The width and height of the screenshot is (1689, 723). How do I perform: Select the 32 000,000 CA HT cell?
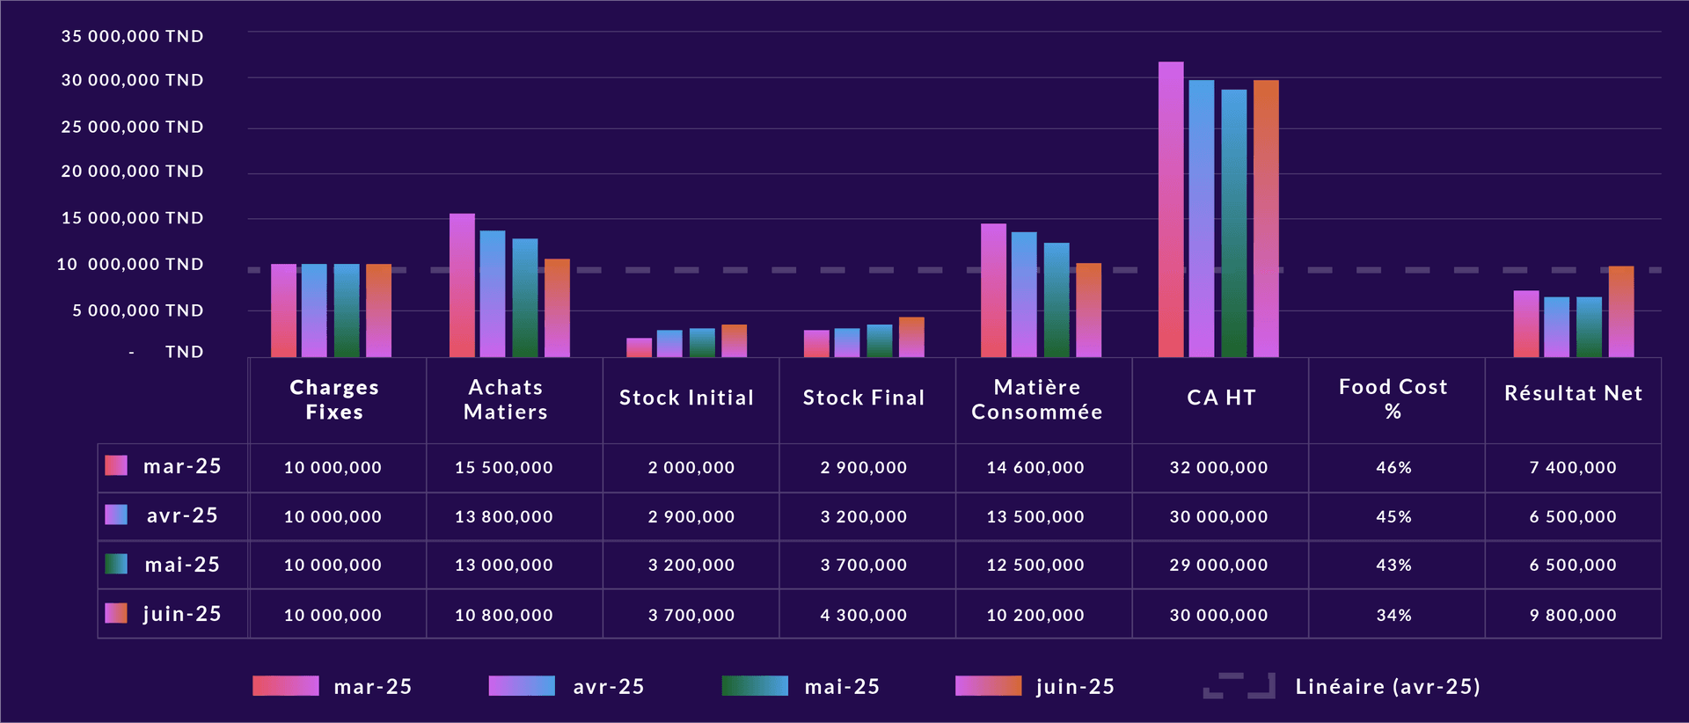coord(1219,468)
